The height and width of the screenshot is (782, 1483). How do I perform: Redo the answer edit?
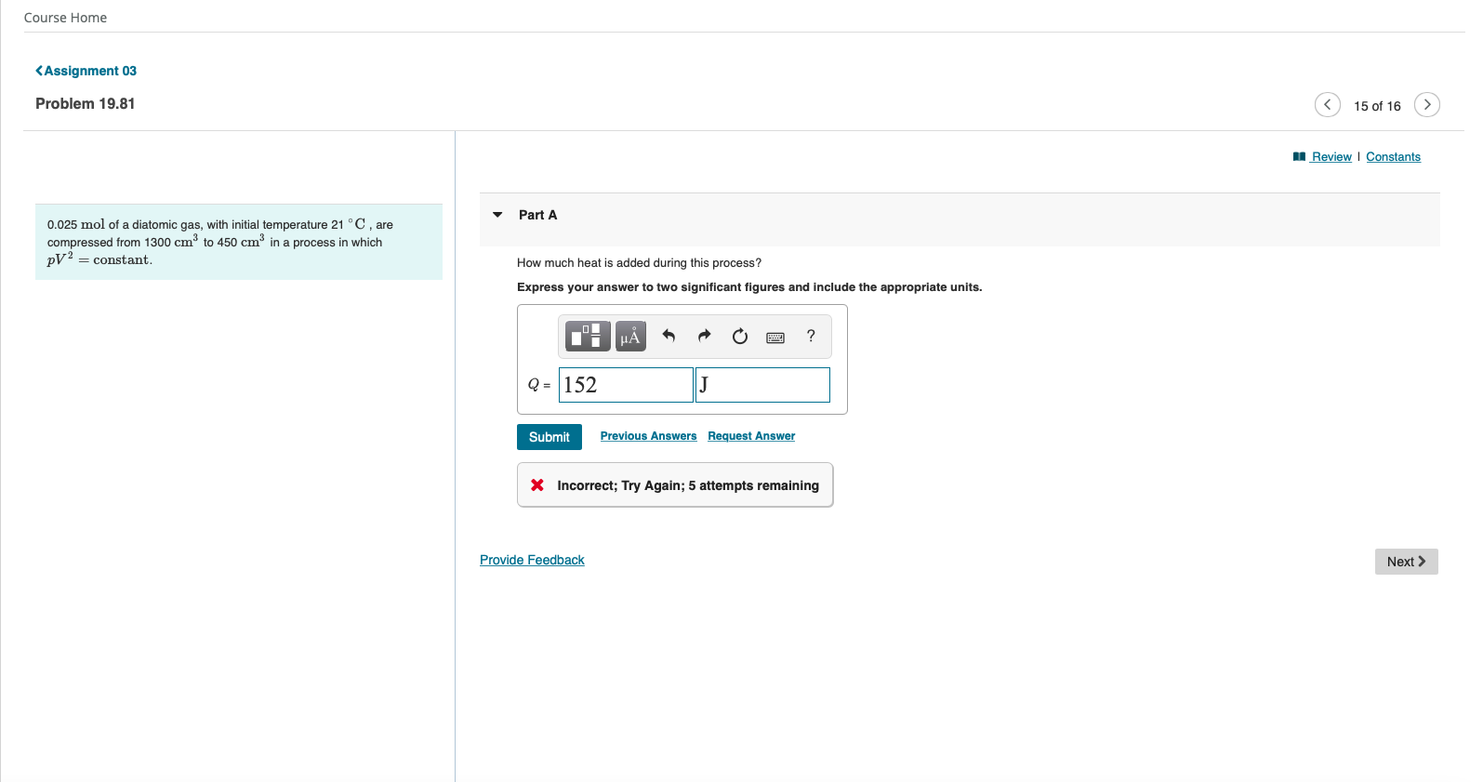(x=704, y=336)
